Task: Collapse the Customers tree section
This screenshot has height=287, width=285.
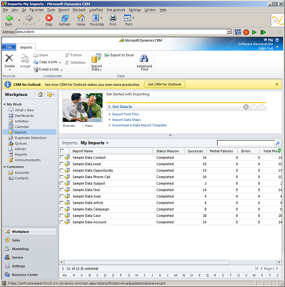Action: pyautogui.click(x=4, y=166)
